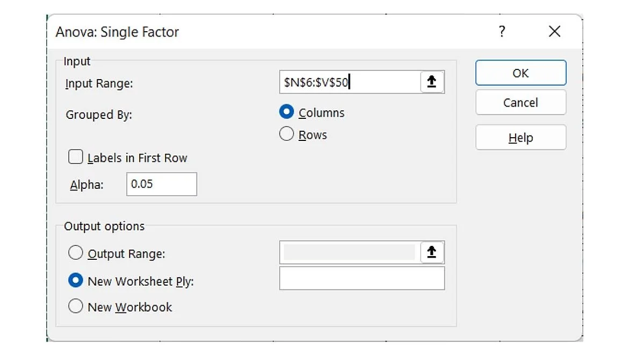The height and width of the screenshot is (354, 629).
Task: Click the Alpha label text
Action: [87, 185]
